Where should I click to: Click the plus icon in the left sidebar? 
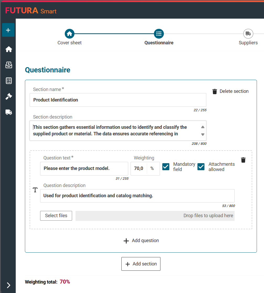8,30
